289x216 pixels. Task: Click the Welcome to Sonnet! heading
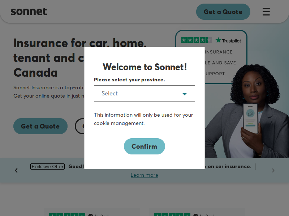[145, 67]
